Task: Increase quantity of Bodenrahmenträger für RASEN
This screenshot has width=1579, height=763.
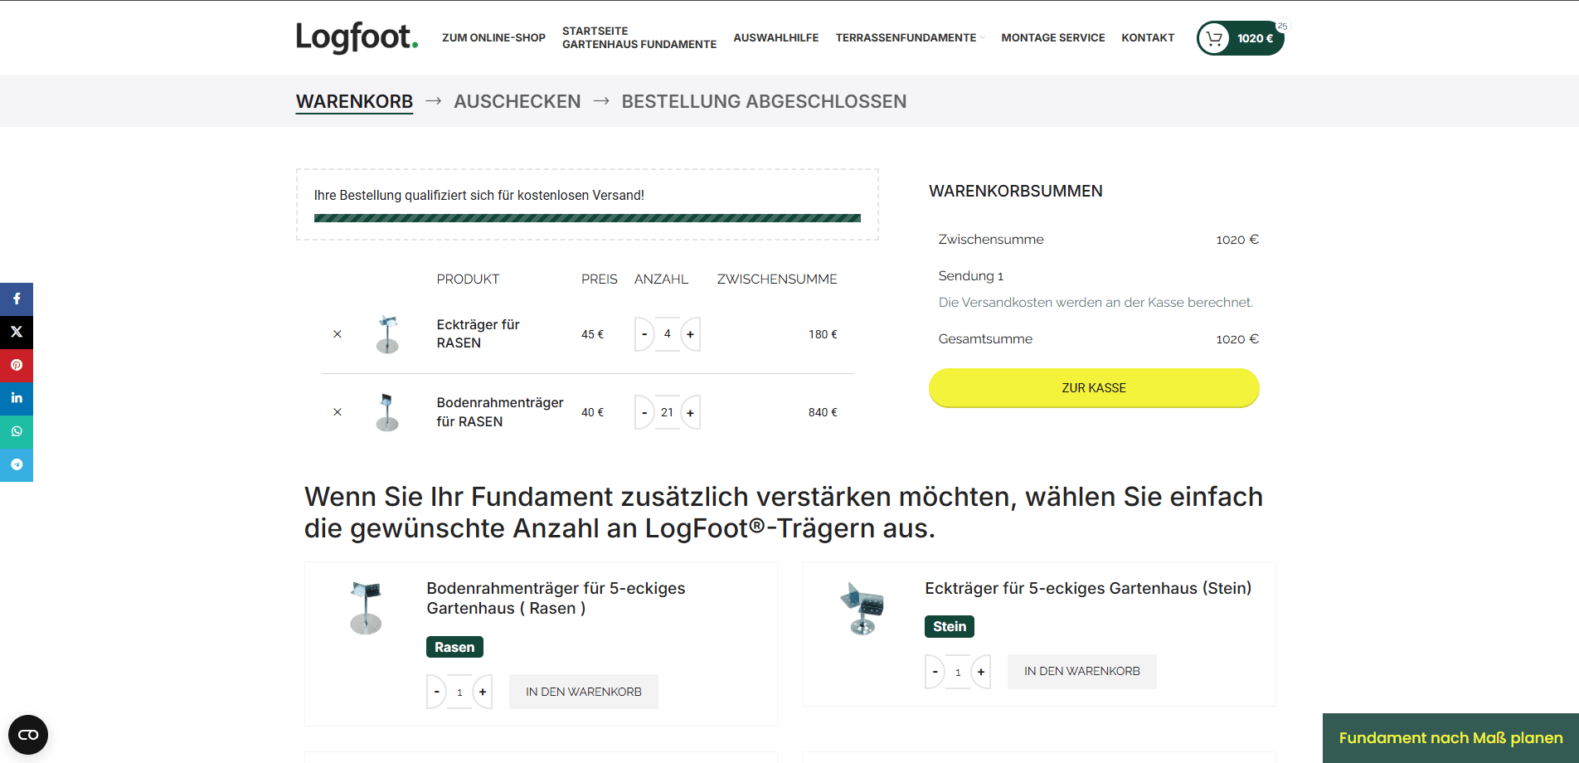Action: point(690,412)
